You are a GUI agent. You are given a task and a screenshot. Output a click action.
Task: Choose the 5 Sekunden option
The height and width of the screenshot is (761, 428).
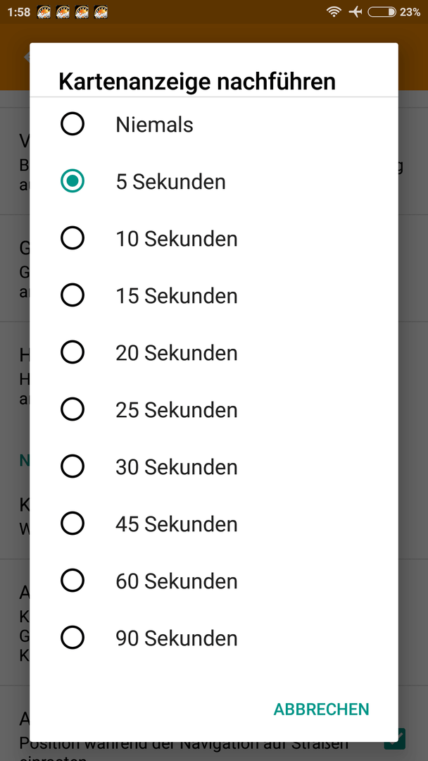[x=214, y=182]
